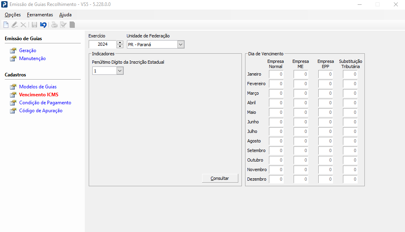Click Janeiro Empresa Normal field
405x232 pixels.
pos(276,74)
